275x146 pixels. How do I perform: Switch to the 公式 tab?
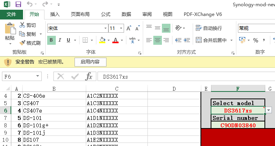[106, 14]
